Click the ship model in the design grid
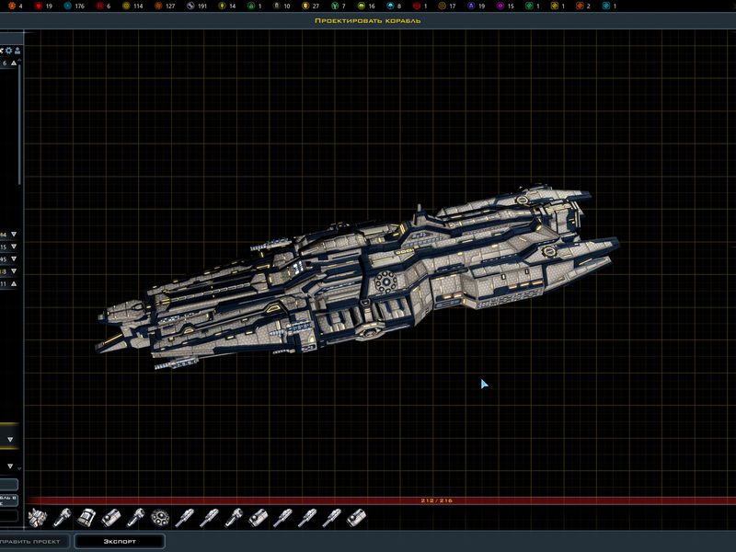 point(357,277)
